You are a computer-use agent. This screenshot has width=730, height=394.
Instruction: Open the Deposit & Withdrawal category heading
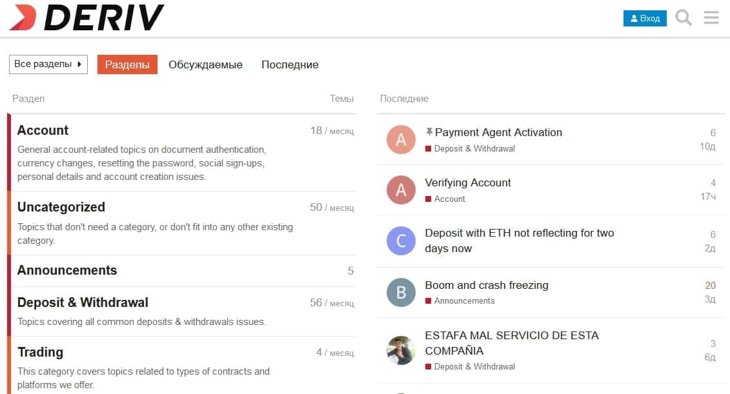point(83,302)
